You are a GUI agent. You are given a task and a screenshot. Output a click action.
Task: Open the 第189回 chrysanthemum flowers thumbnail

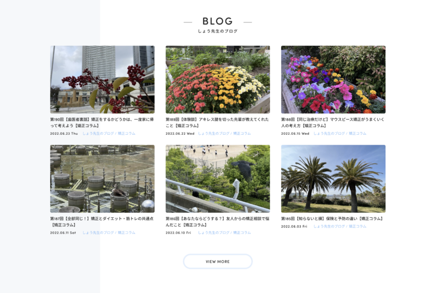coord(218,80)
